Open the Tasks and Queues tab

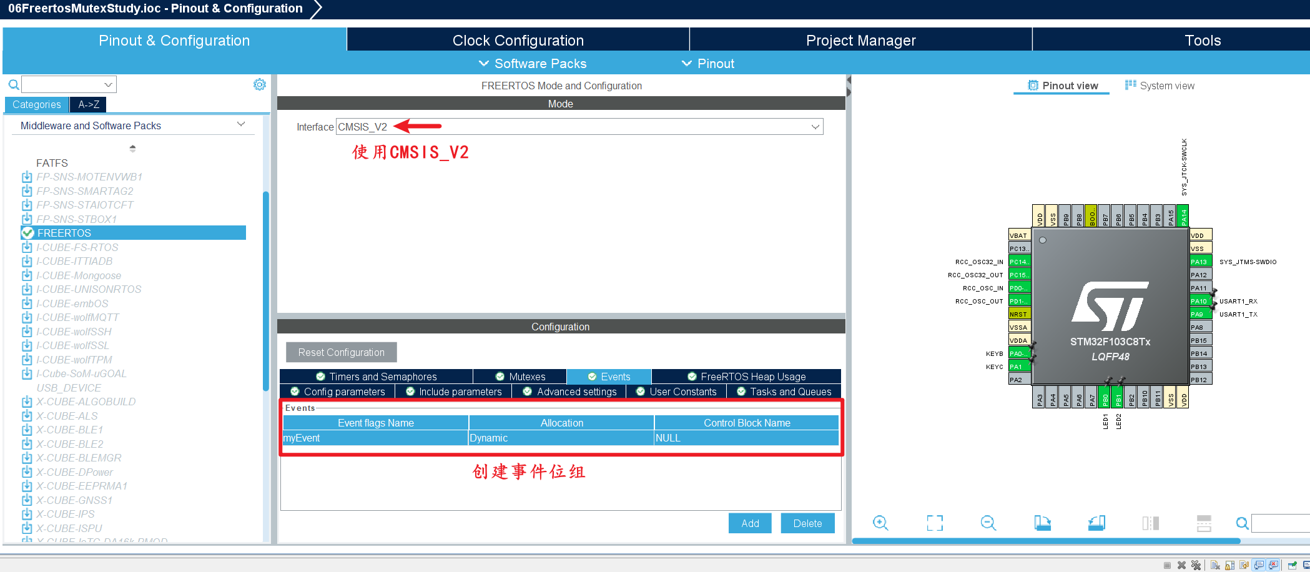784,392
